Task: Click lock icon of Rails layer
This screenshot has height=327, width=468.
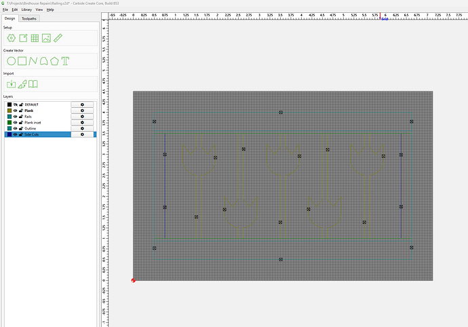Action: pyautogui.click(x=21, y=117)
